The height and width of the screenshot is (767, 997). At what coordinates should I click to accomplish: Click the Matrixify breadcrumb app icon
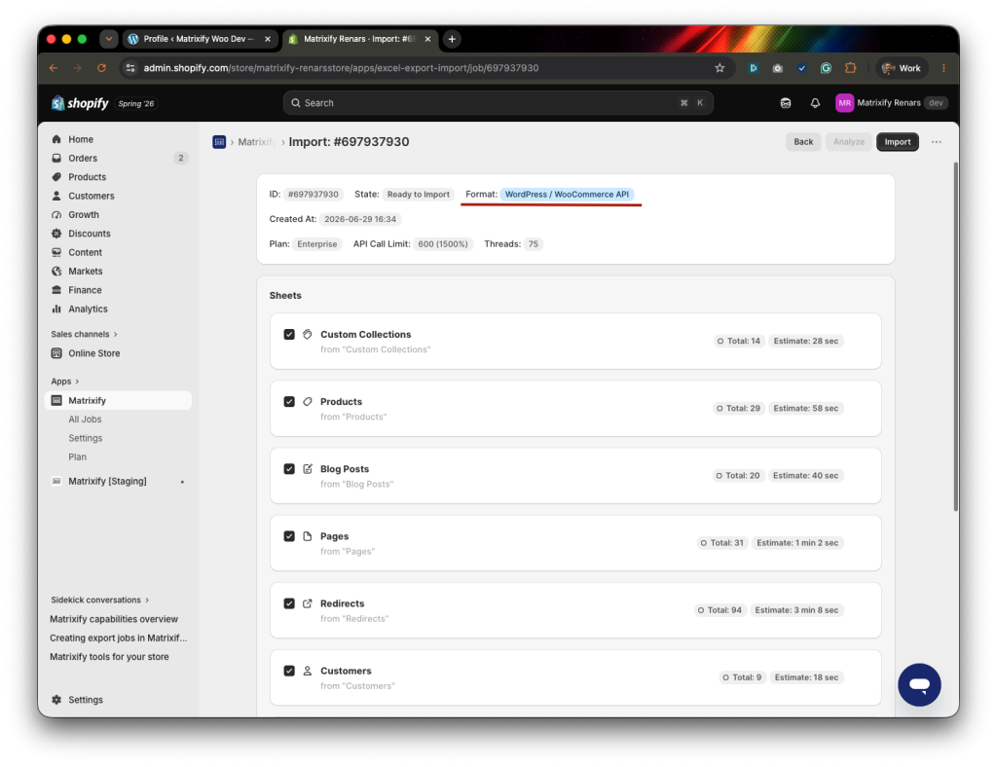(219, 142)
